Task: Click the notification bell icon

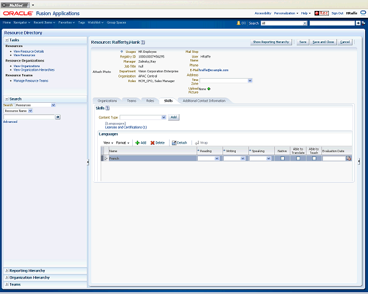Action: point(239,23)
